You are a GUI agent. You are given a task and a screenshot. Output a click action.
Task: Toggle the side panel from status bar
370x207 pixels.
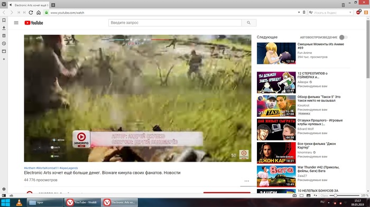pos(4,195)
